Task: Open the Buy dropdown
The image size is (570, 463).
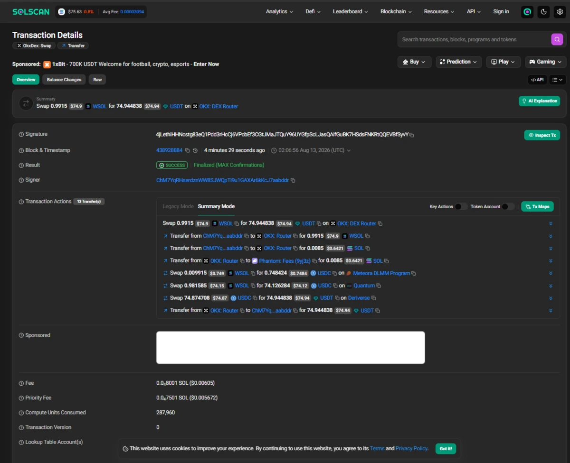Action: tap(414, 62)
